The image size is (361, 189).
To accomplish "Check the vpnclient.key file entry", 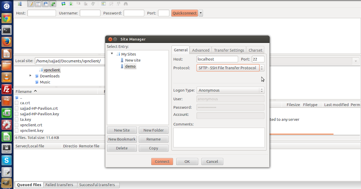I will (17, 130).
